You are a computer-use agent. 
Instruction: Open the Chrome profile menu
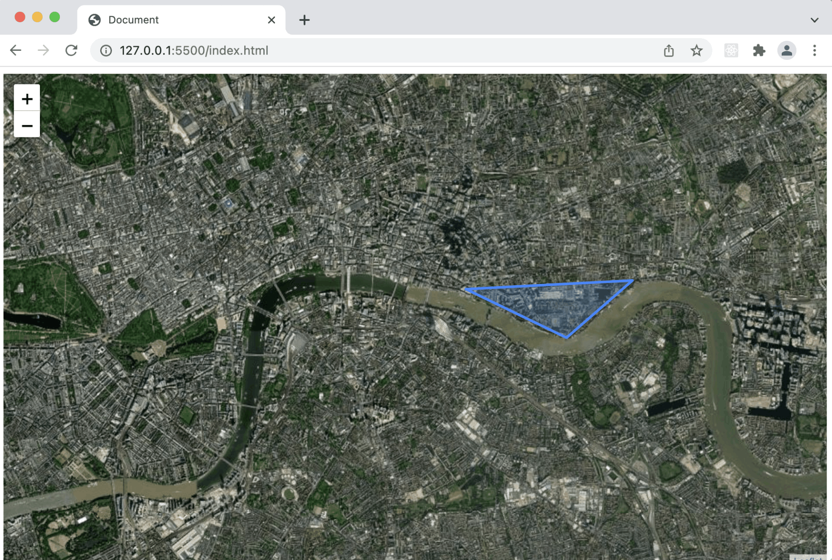[787, 50]
